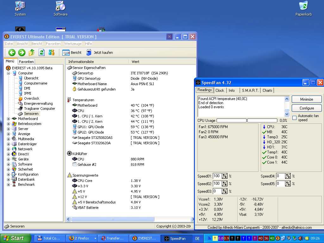Screen dimensions: 324x243
Task: Expand the Server tree node
Action: pos(8,129)
